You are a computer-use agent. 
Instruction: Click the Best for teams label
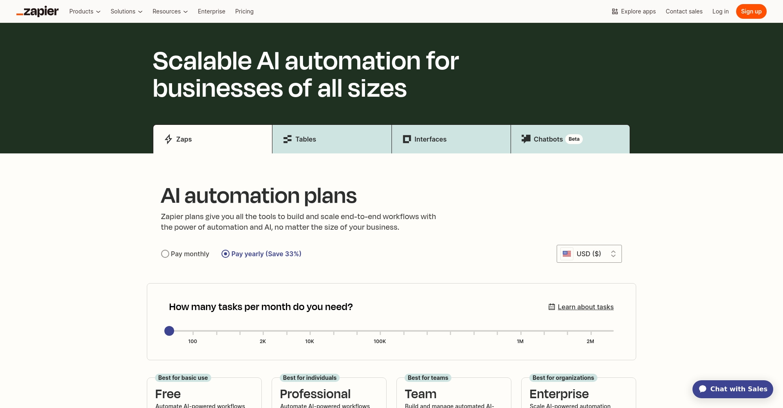click(428, 378)
